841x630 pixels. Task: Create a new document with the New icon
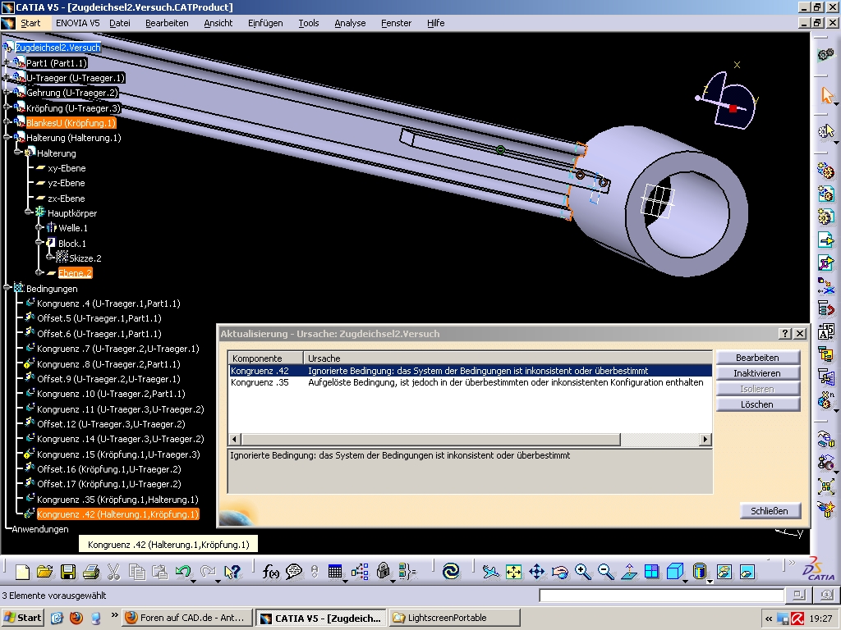pyautogui.click(x=22, y=572)
